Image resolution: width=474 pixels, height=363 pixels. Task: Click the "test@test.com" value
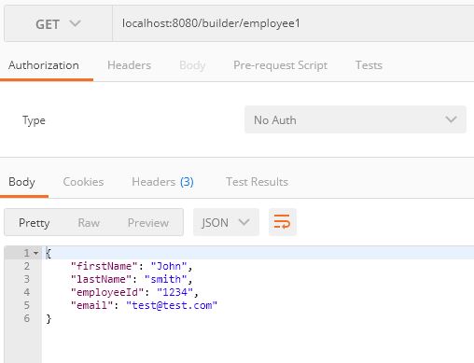point(172,305)
